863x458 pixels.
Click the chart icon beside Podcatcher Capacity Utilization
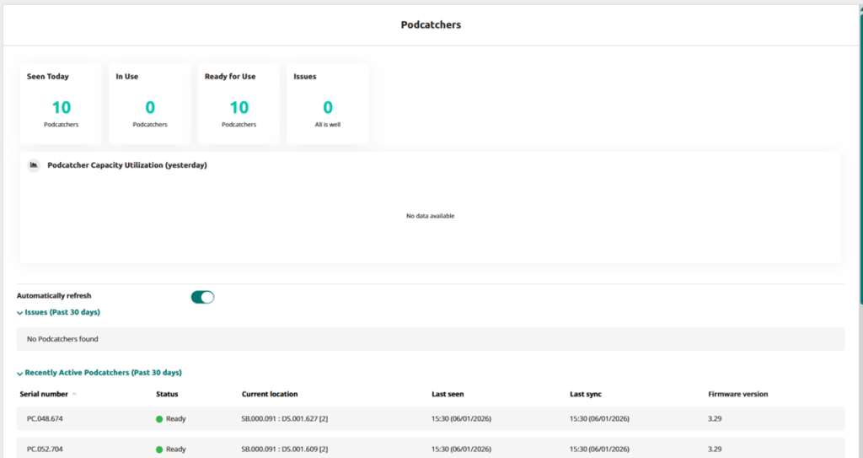tap(34, 165)
